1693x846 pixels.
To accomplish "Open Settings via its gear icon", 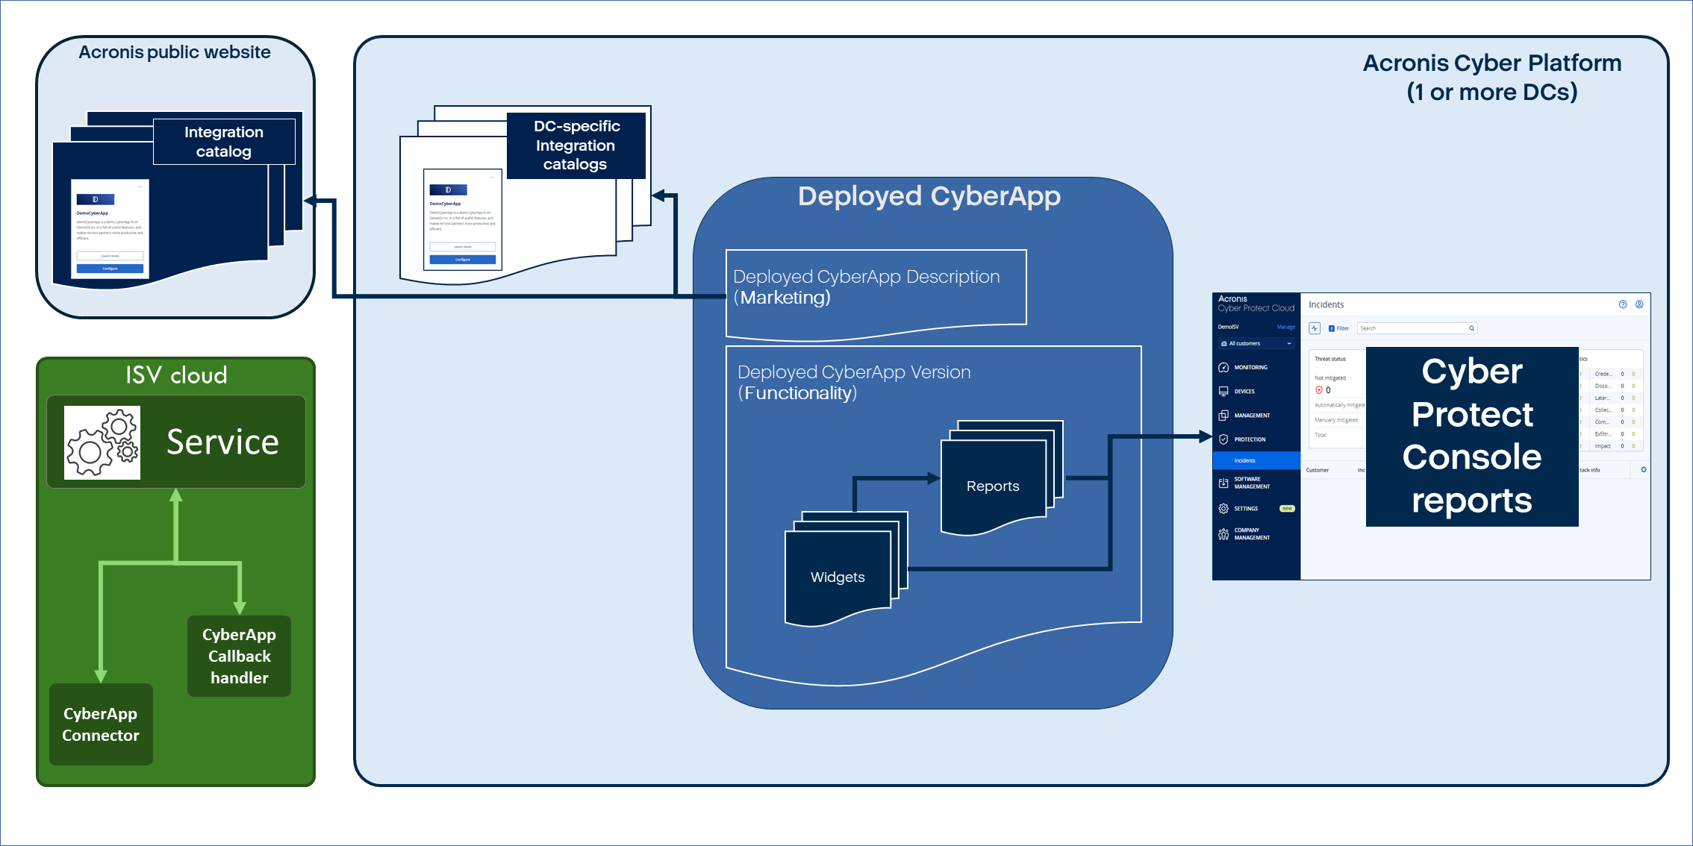I will (x=1223, y=508).
